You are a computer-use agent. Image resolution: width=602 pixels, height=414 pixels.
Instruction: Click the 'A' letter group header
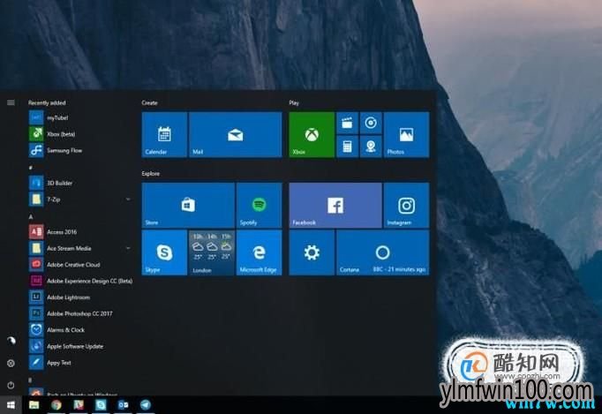click(31, 216)
